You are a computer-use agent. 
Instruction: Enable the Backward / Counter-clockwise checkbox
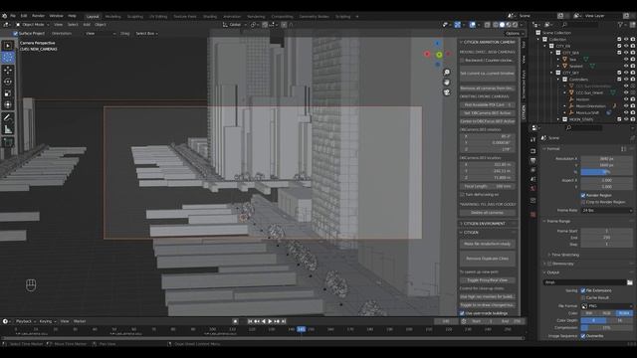462,60
